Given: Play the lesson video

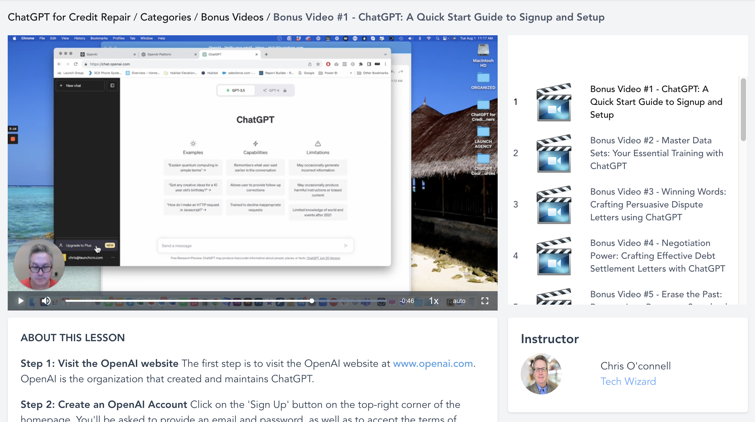Looking at the screenshot, I should [21, 301].
